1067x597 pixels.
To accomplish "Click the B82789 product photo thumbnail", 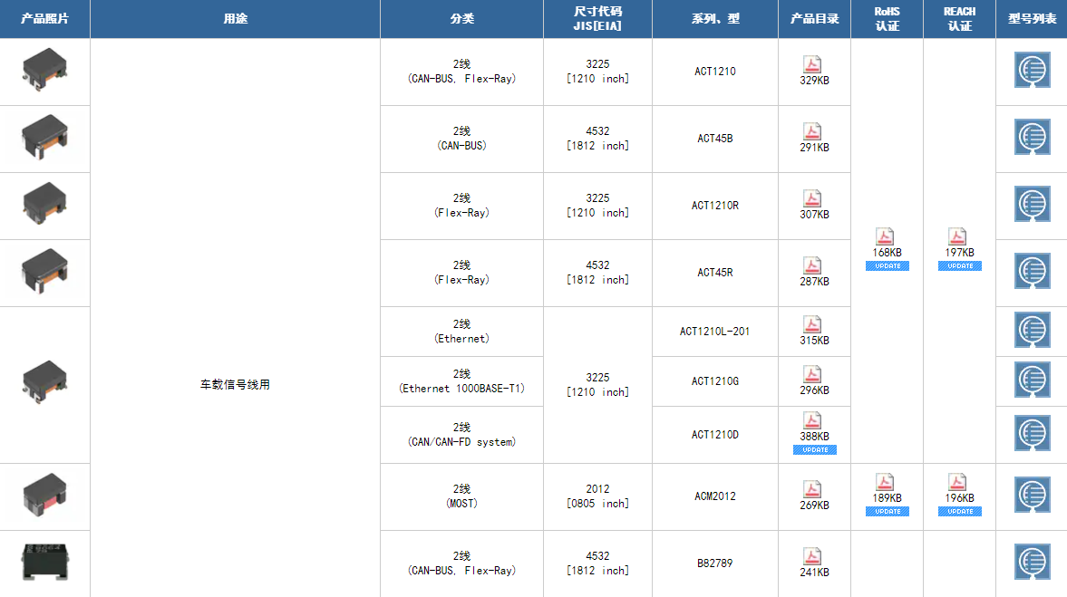I will (44, 560).
